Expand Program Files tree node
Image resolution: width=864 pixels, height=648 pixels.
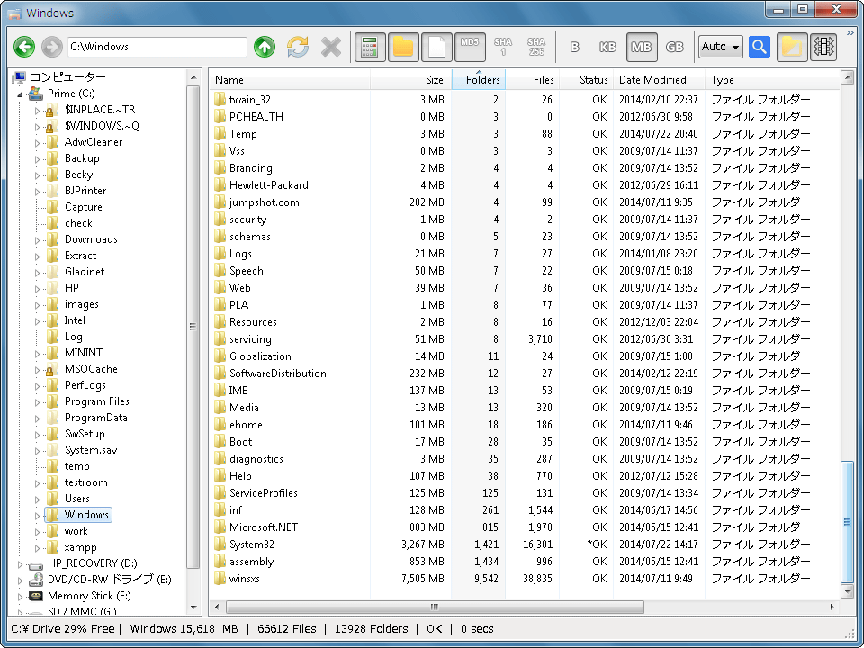click(38, 402)
